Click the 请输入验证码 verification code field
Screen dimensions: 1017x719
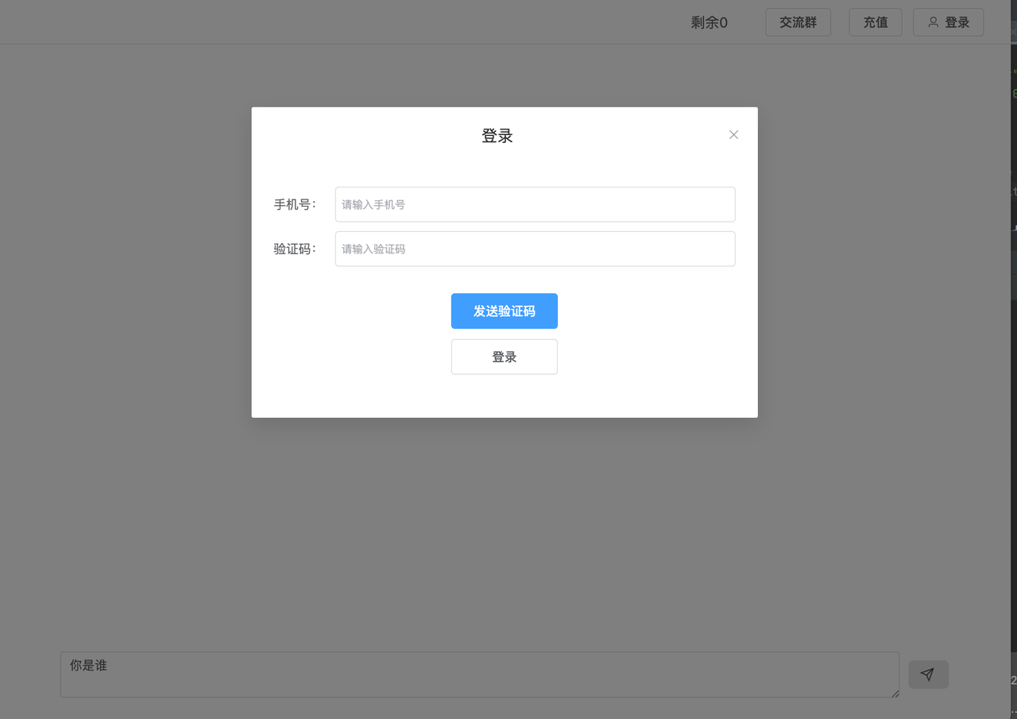click(x=535, y=249)
